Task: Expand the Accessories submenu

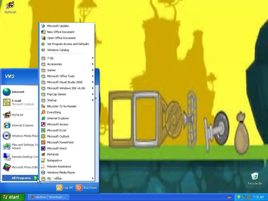Action: pos(67,64)
